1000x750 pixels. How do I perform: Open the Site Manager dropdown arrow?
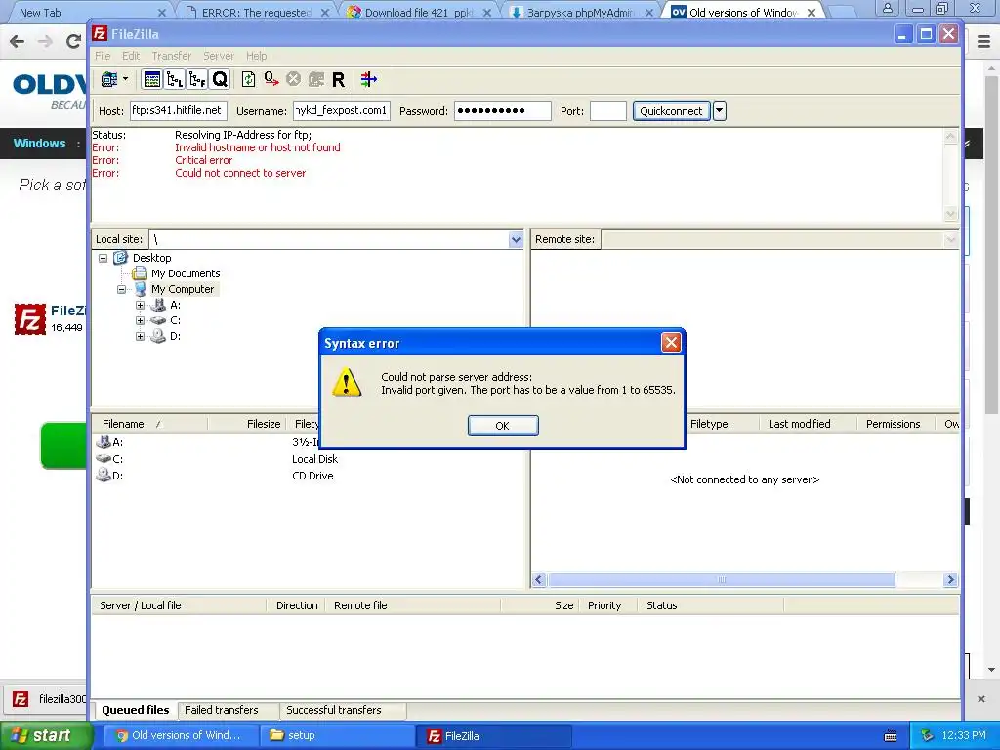[x=126, y=79]
